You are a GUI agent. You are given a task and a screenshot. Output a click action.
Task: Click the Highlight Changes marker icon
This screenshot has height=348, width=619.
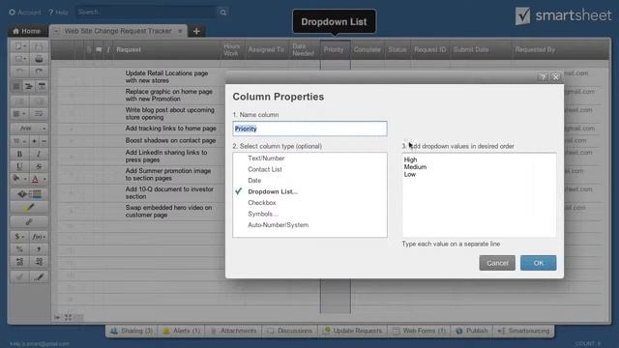pyautogui.click(x=29, y=208)
